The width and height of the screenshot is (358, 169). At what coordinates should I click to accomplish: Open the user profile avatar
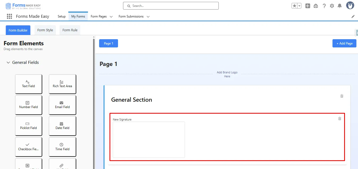(350, 5)
